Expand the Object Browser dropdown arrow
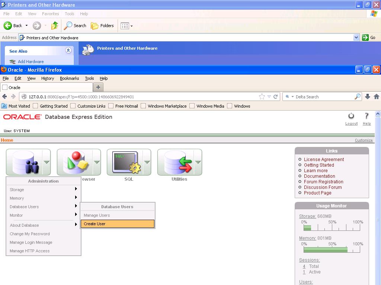 (x=97, y=162)
